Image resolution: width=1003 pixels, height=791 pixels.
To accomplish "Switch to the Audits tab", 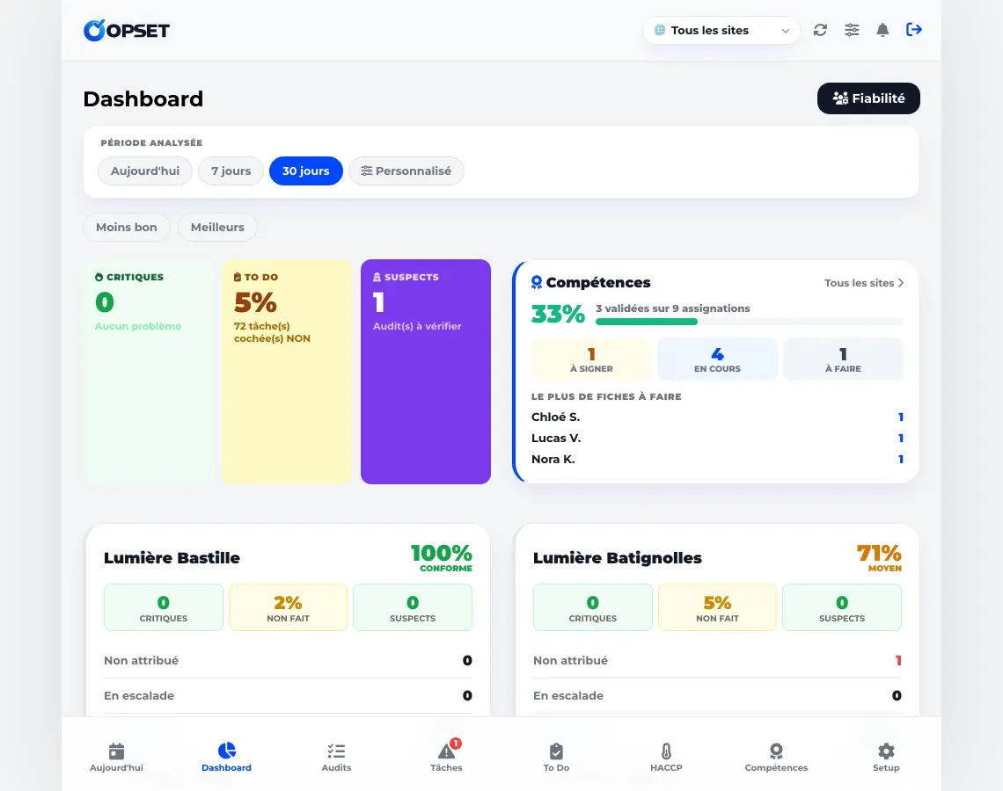I will 336,757.
